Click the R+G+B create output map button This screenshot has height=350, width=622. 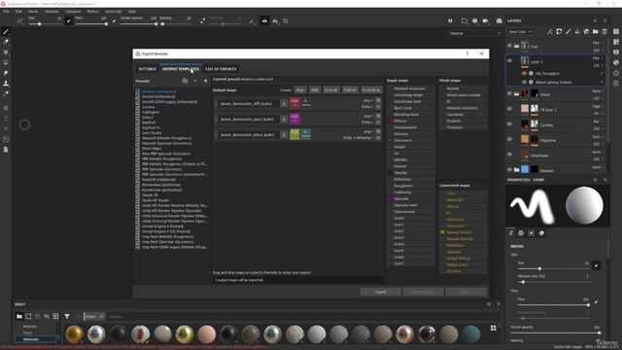[x=331, y=90]
